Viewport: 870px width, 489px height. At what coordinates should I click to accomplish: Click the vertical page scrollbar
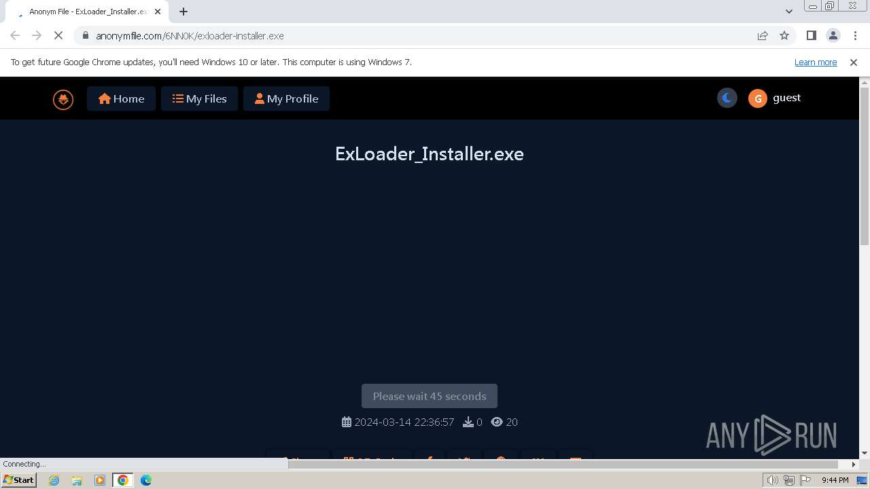click(x=865, y=166)
